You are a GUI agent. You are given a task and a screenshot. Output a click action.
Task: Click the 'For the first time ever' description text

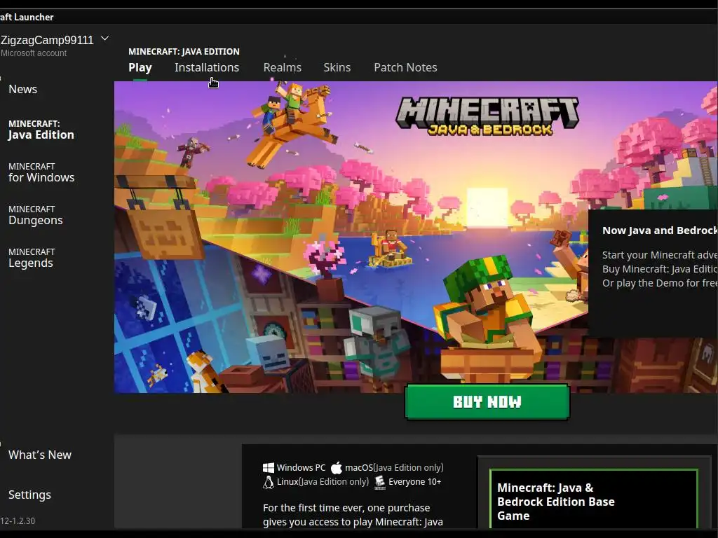[353, 515]
